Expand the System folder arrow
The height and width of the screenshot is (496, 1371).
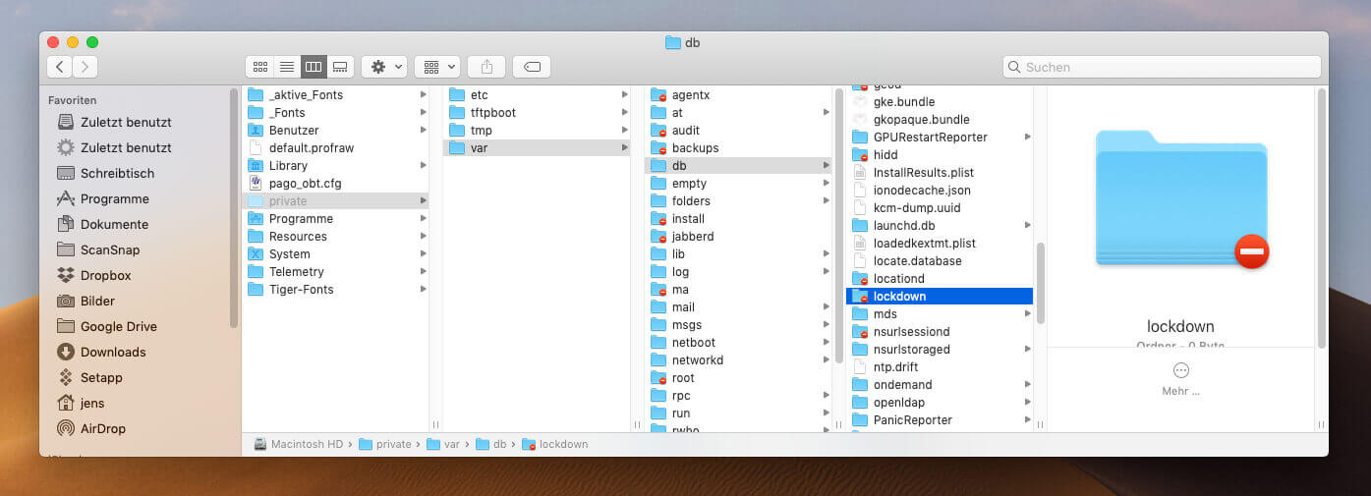pyautogui.click(x=423, y=253)
